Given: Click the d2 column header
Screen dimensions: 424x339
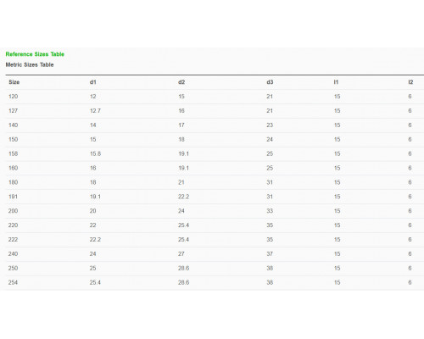Looking at the screenshot, I should (181, 82).
